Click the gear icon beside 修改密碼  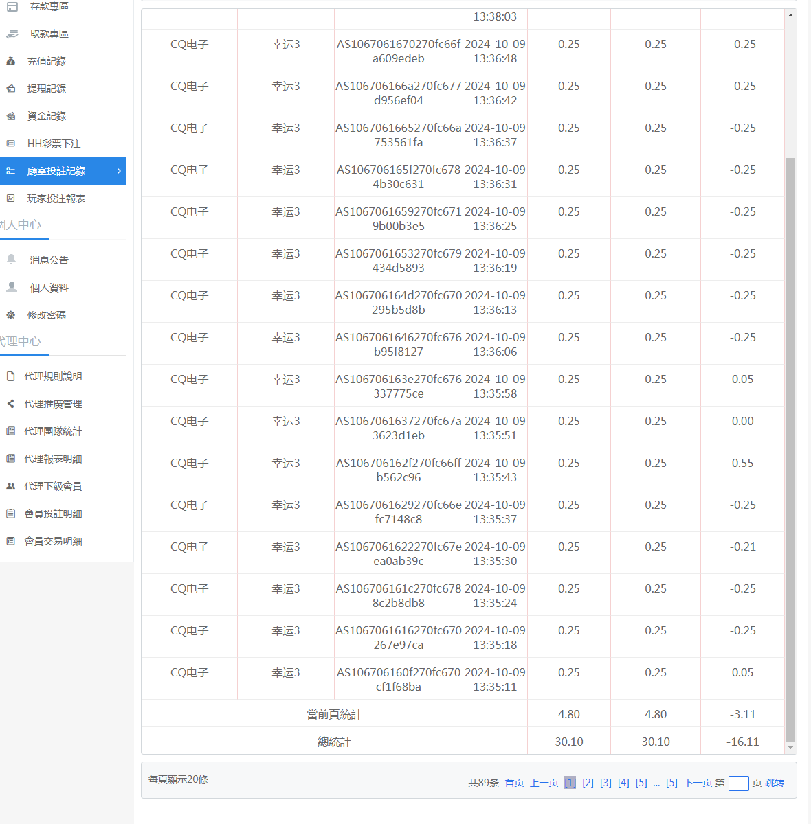[11, 315]
